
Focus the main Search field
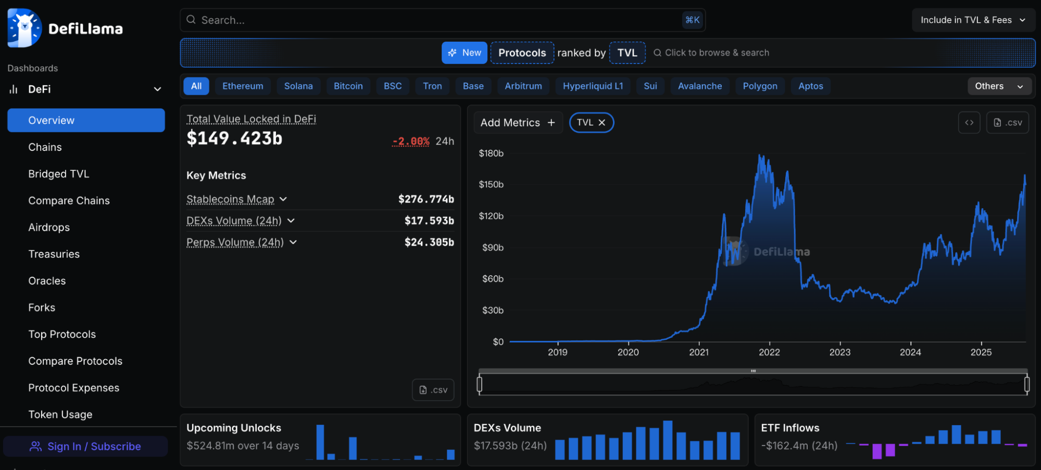(443, 20)
